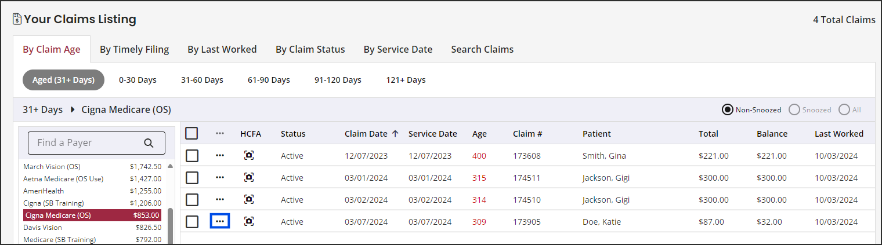This screenshot has height=245, width=882.
Task: Select Medicare (SB Training) payer
Action: click(92, 239)
